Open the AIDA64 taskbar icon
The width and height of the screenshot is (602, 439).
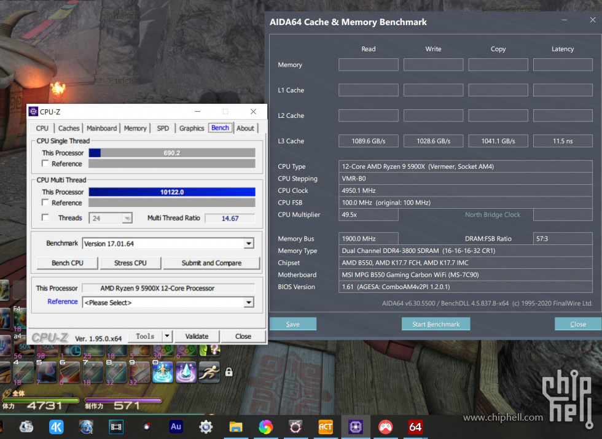415,427
